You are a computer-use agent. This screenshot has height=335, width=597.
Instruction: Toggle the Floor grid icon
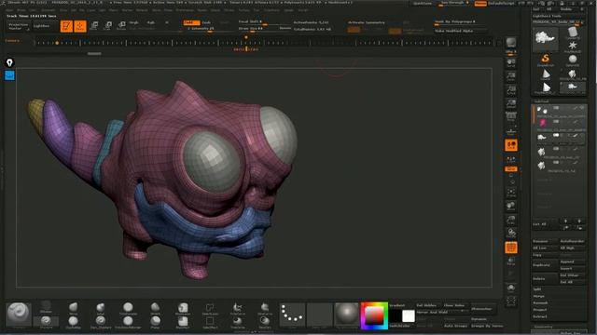pyautogui.click(x=511, y=131)
